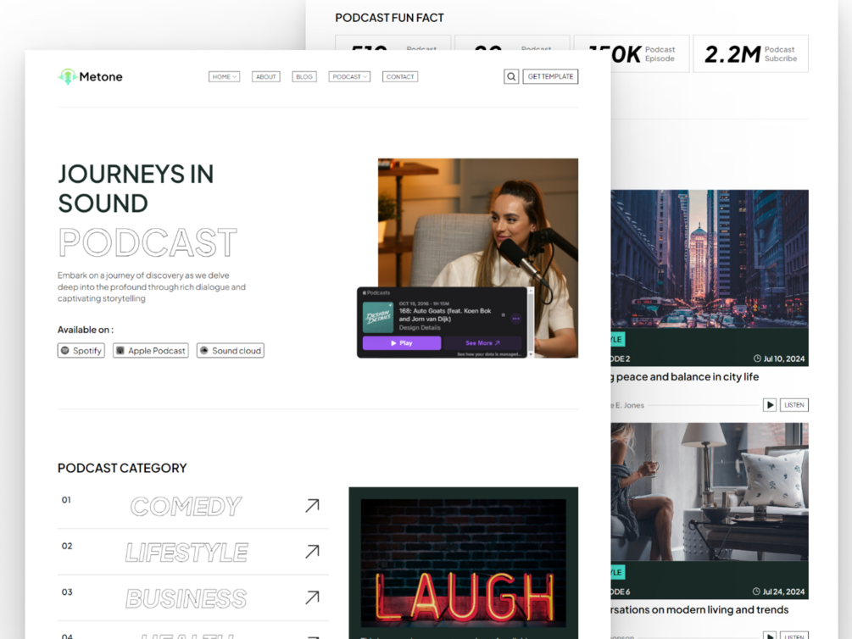
Task: Go to the ABOUT page
Action: pyautogui.click(x=265, y=76)
